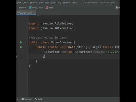This screenshot has height=102, width=136.
Task: Click the 'throws' keyword
Action: 108,47
